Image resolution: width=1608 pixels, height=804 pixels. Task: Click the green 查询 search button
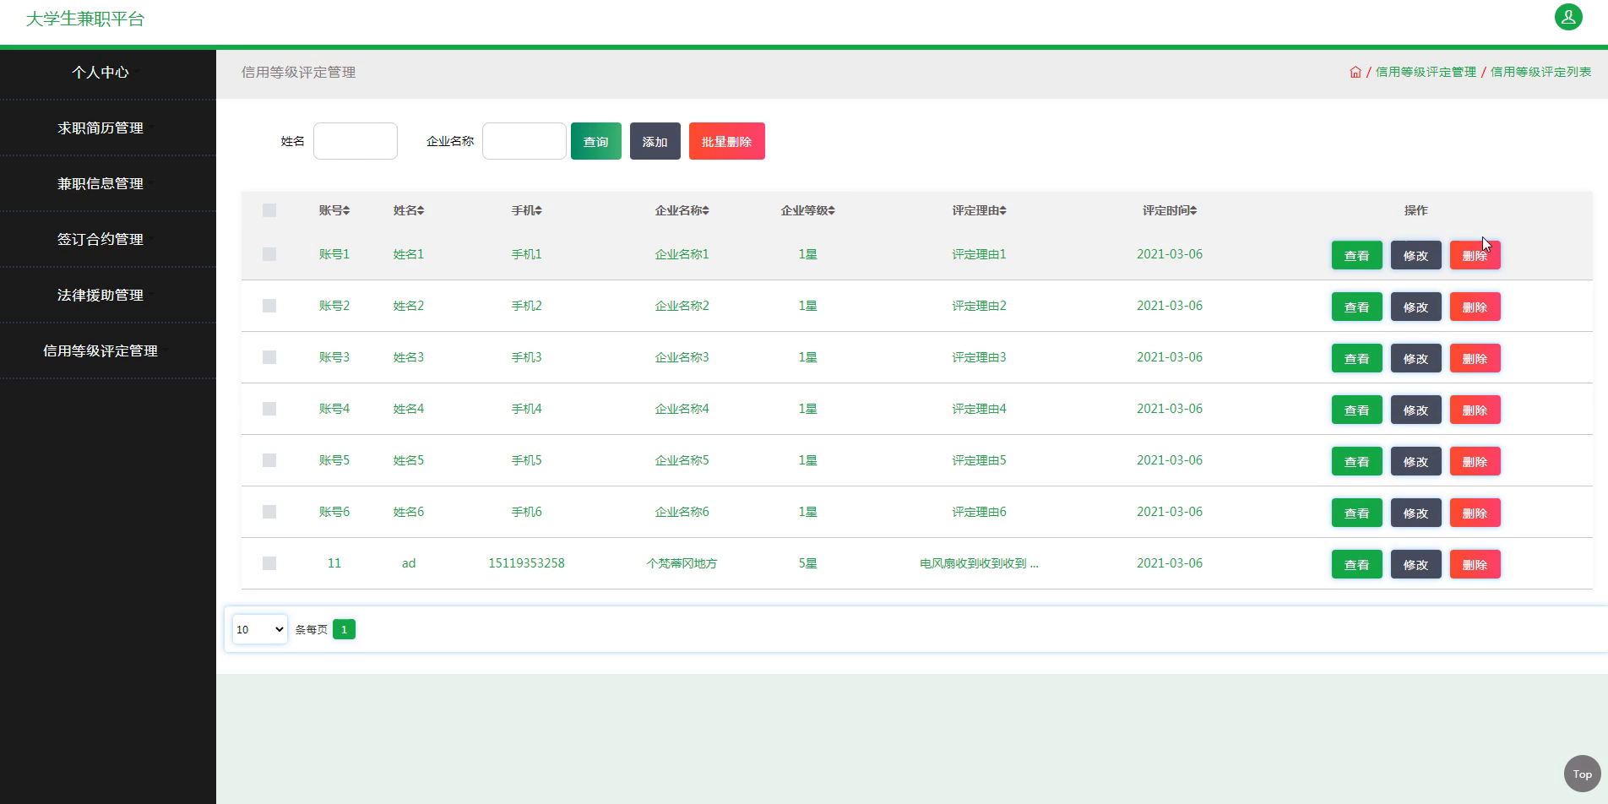596,141
